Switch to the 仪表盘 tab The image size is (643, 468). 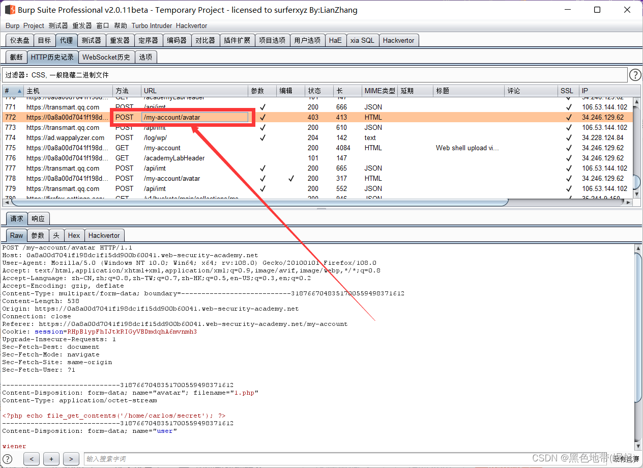[x=20, y=40]
